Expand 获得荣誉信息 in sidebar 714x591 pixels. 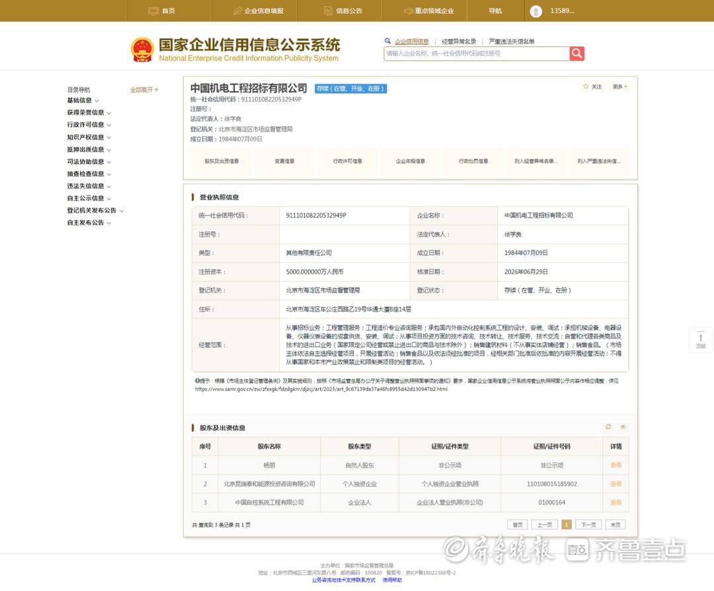tap(89, 112)
